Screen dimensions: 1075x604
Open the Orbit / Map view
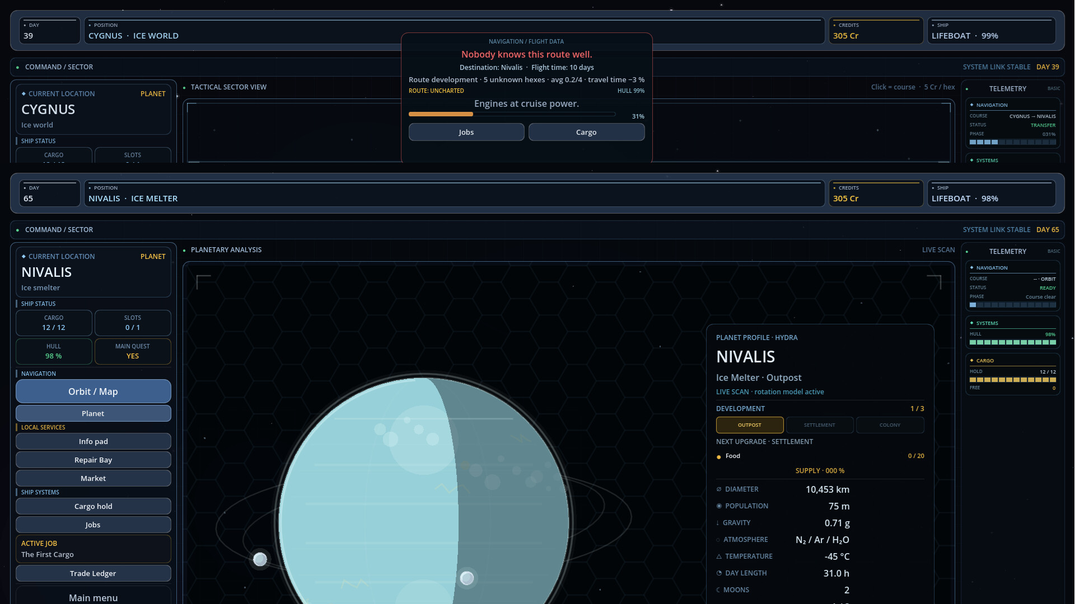tap(93, 391)
